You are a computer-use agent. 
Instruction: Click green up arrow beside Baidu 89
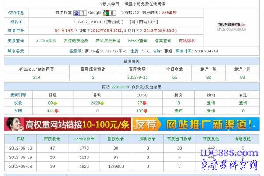(55, 103)
